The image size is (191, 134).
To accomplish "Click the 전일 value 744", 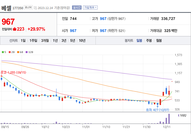I will click(x=73, y=19).
